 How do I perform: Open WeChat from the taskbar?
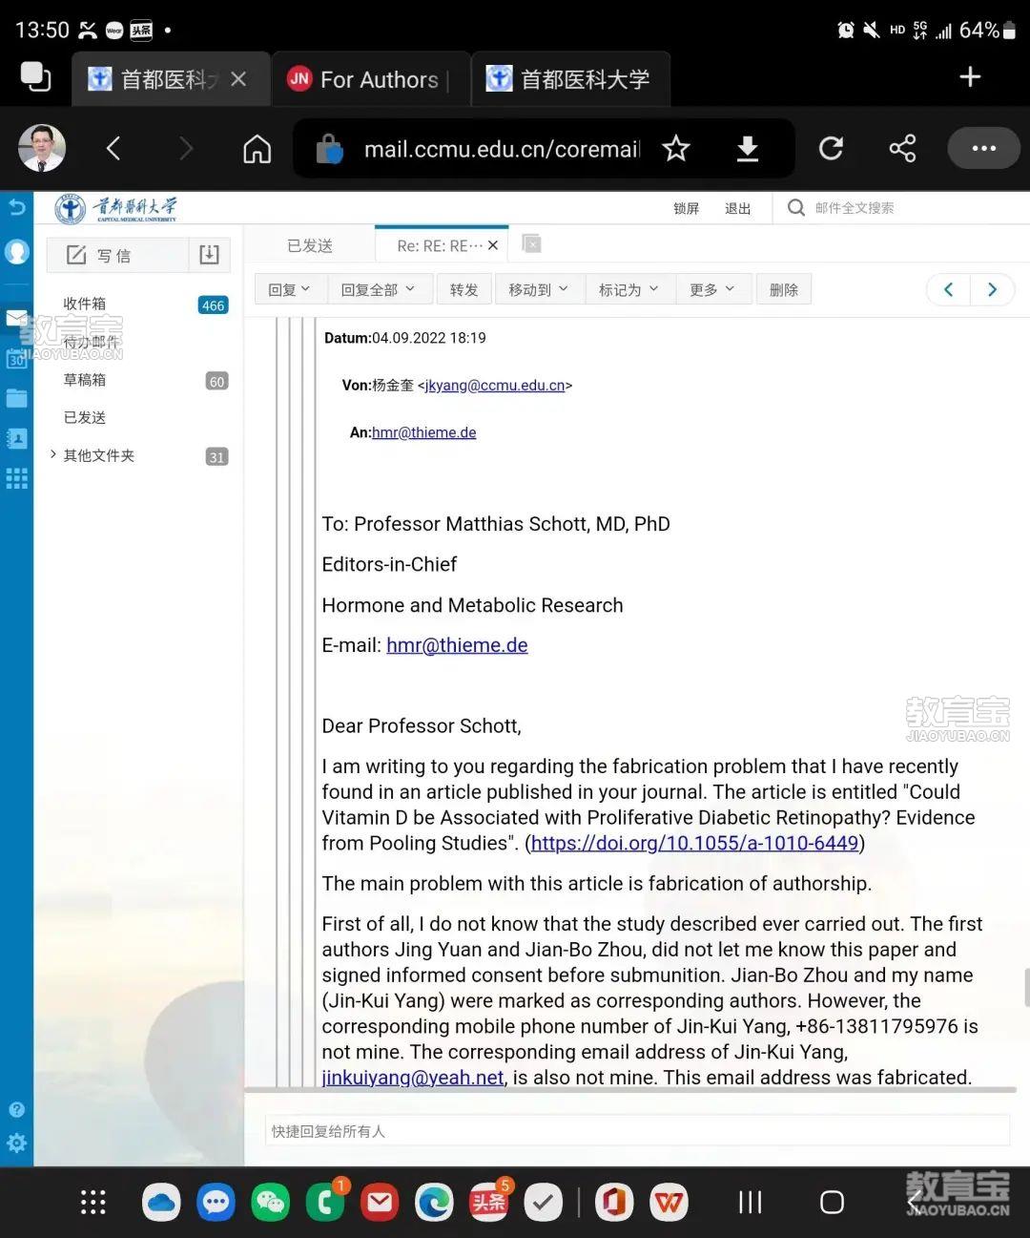pos(271,1203)
